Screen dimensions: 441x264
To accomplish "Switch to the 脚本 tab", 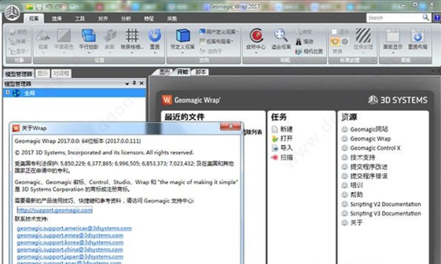I will pyautogui.click(x=201, y=72).
